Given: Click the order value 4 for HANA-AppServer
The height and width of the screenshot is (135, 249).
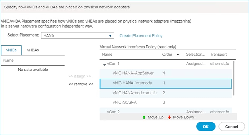Looking at the screenshot, I should 164,73.
